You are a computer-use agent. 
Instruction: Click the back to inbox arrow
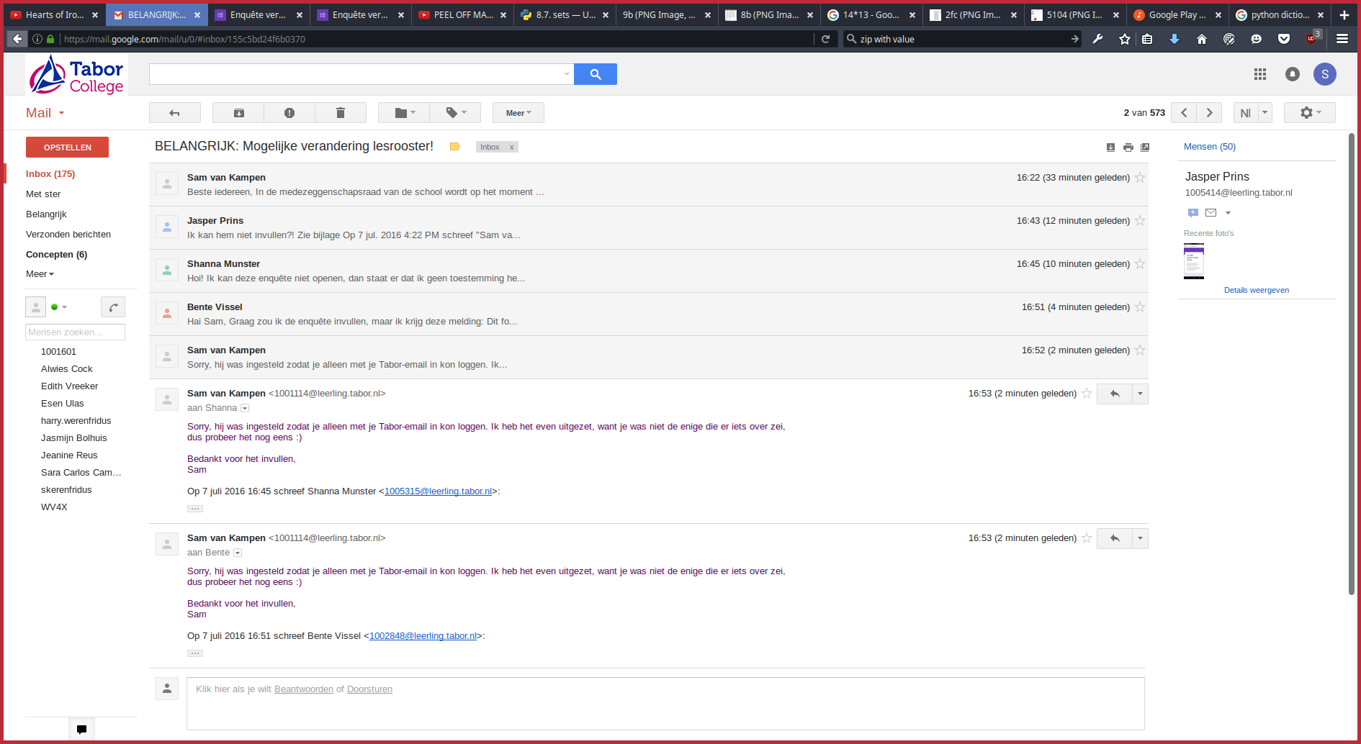[174, 113]
